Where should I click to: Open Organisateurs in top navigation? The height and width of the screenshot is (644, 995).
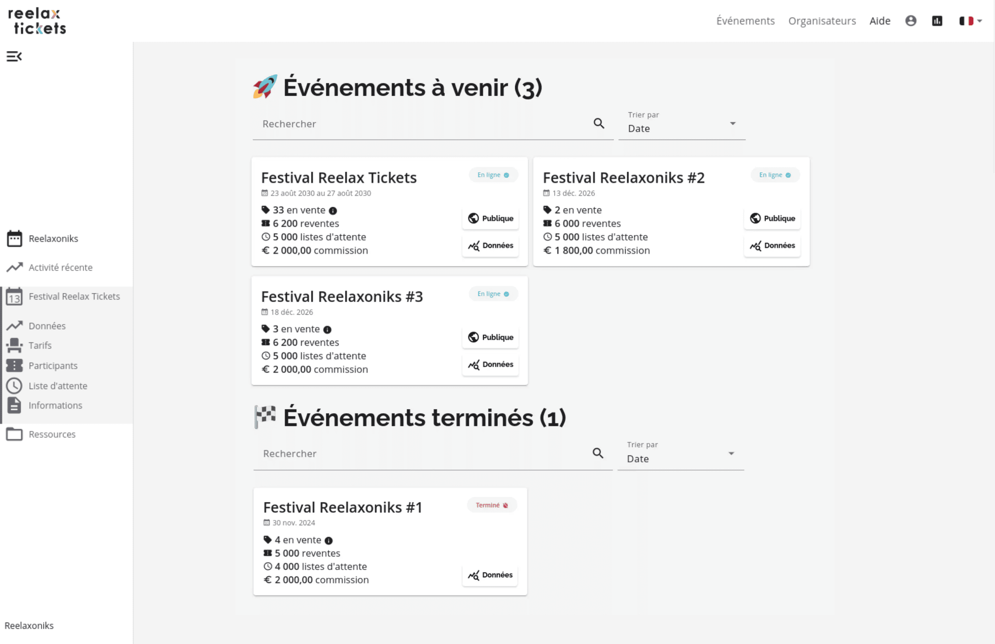point(822,20)
